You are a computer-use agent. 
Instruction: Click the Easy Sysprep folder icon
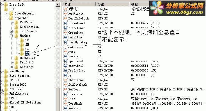6,76
